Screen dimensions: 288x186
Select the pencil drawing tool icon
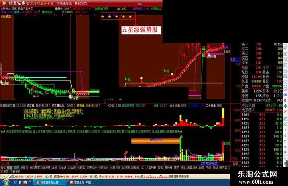pos(285,111)
